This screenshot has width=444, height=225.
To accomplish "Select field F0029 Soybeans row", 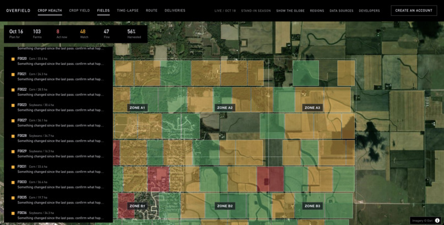I will point(58,154).
